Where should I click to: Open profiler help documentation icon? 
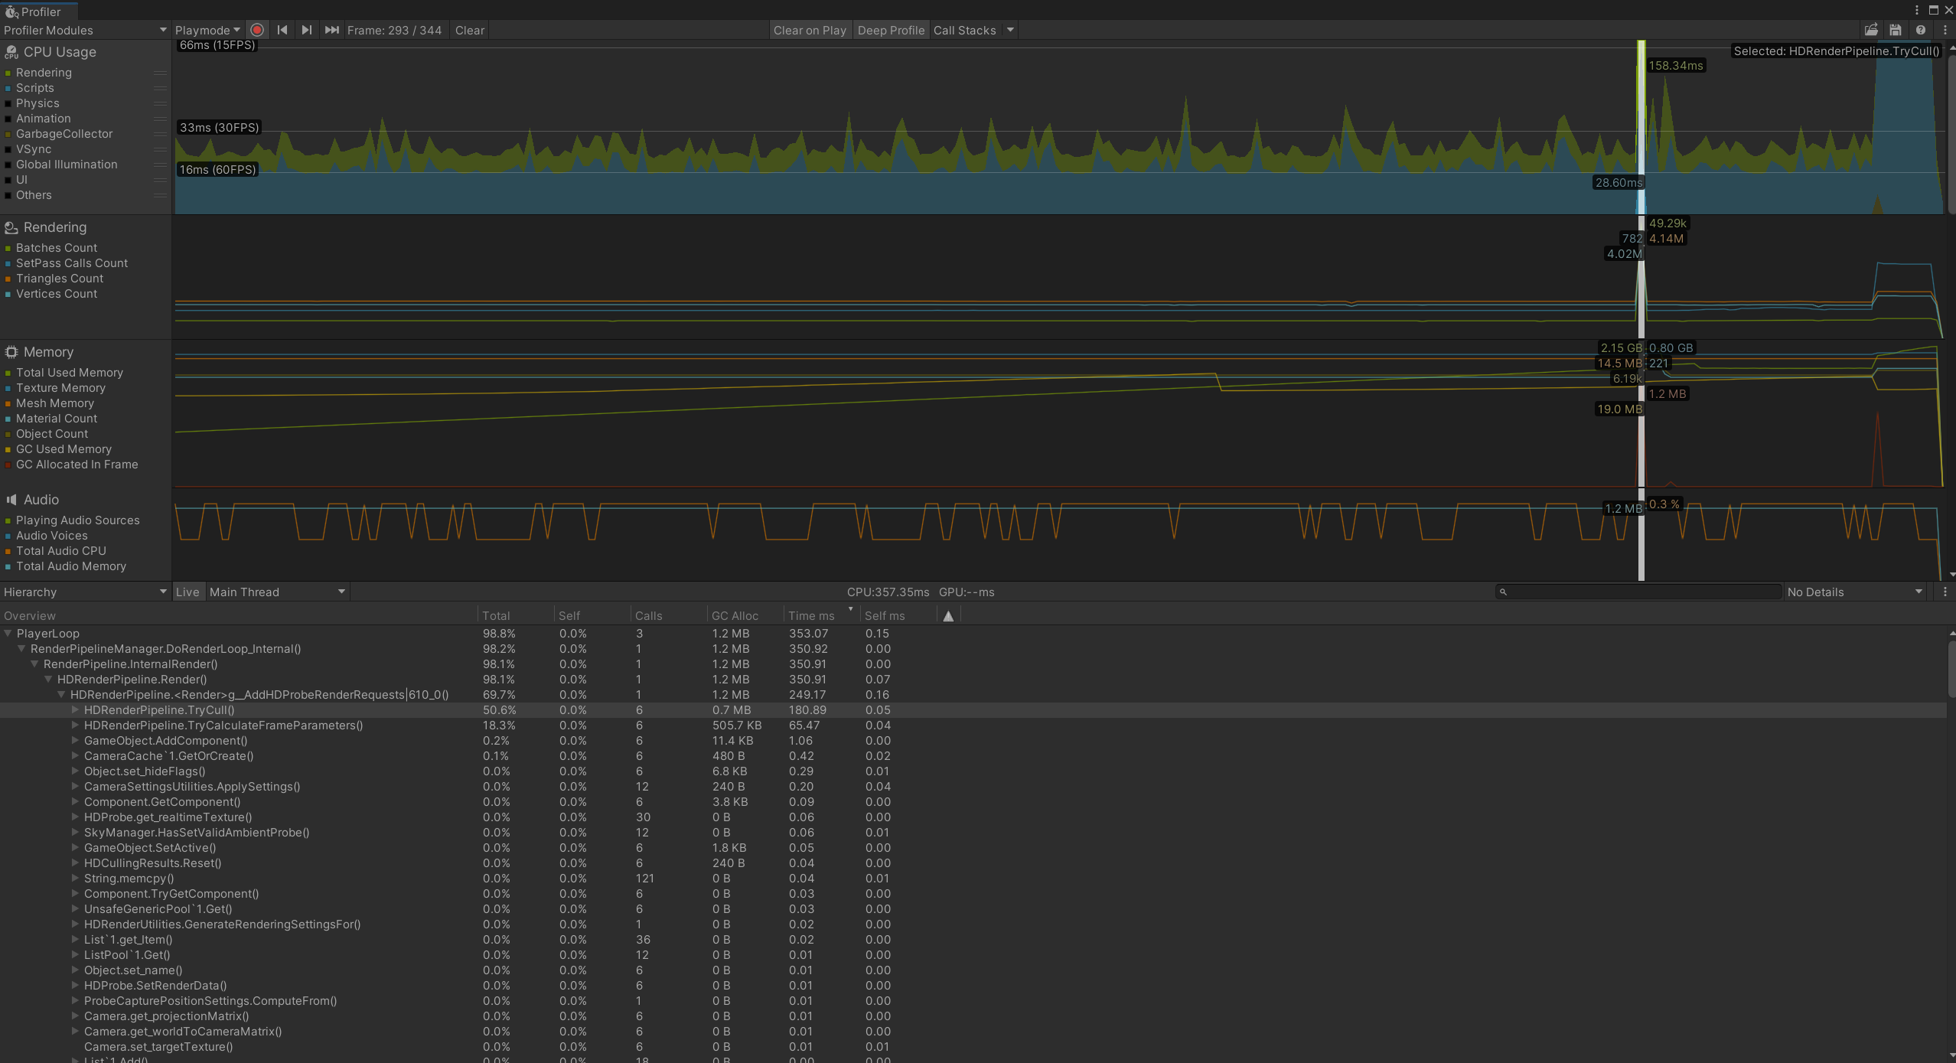pos(1921,30)
